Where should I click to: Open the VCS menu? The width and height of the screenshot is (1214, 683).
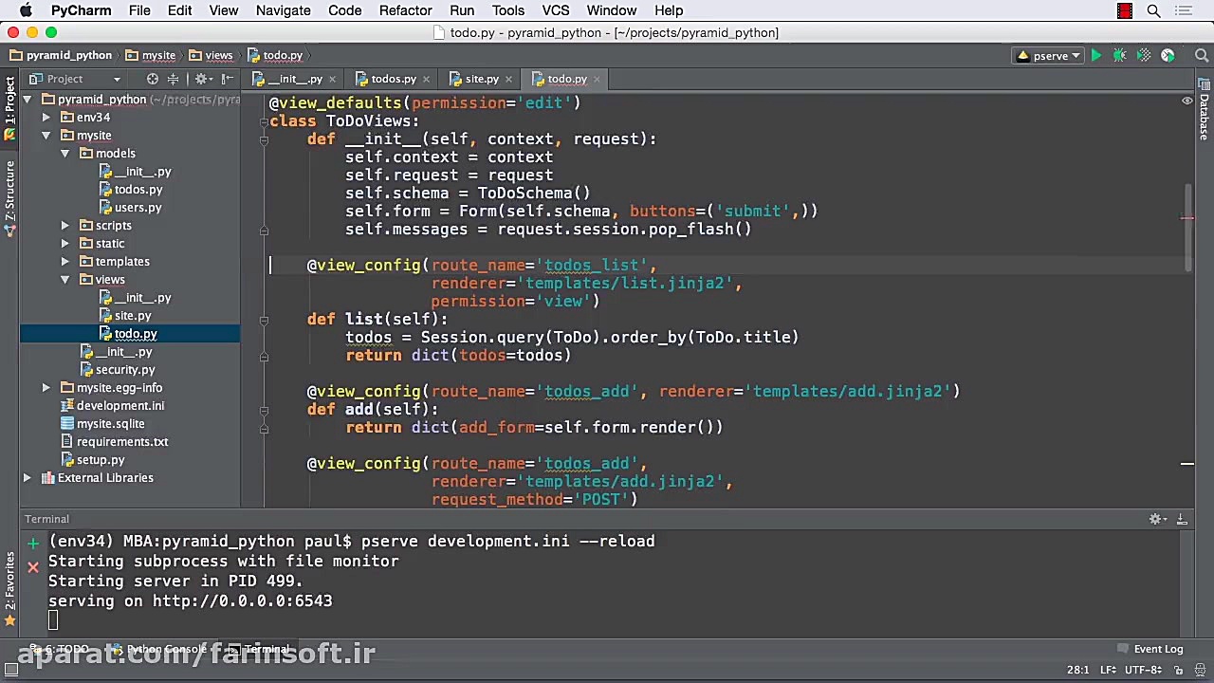pyautogui.click(x=556, y=10)
